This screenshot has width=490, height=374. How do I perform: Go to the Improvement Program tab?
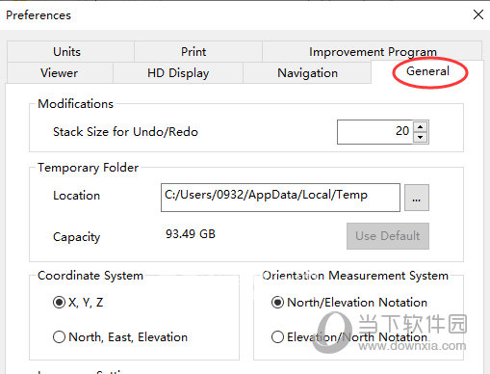(x=373, y=51)
